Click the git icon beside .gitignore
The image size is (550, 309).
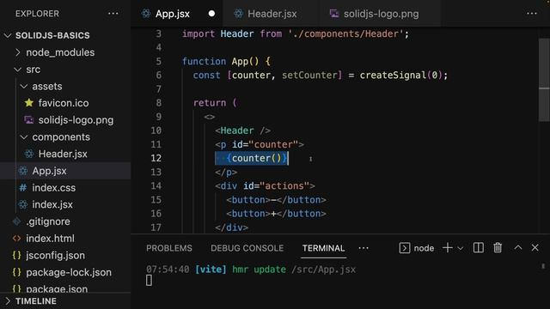click(x=16, y=221)
